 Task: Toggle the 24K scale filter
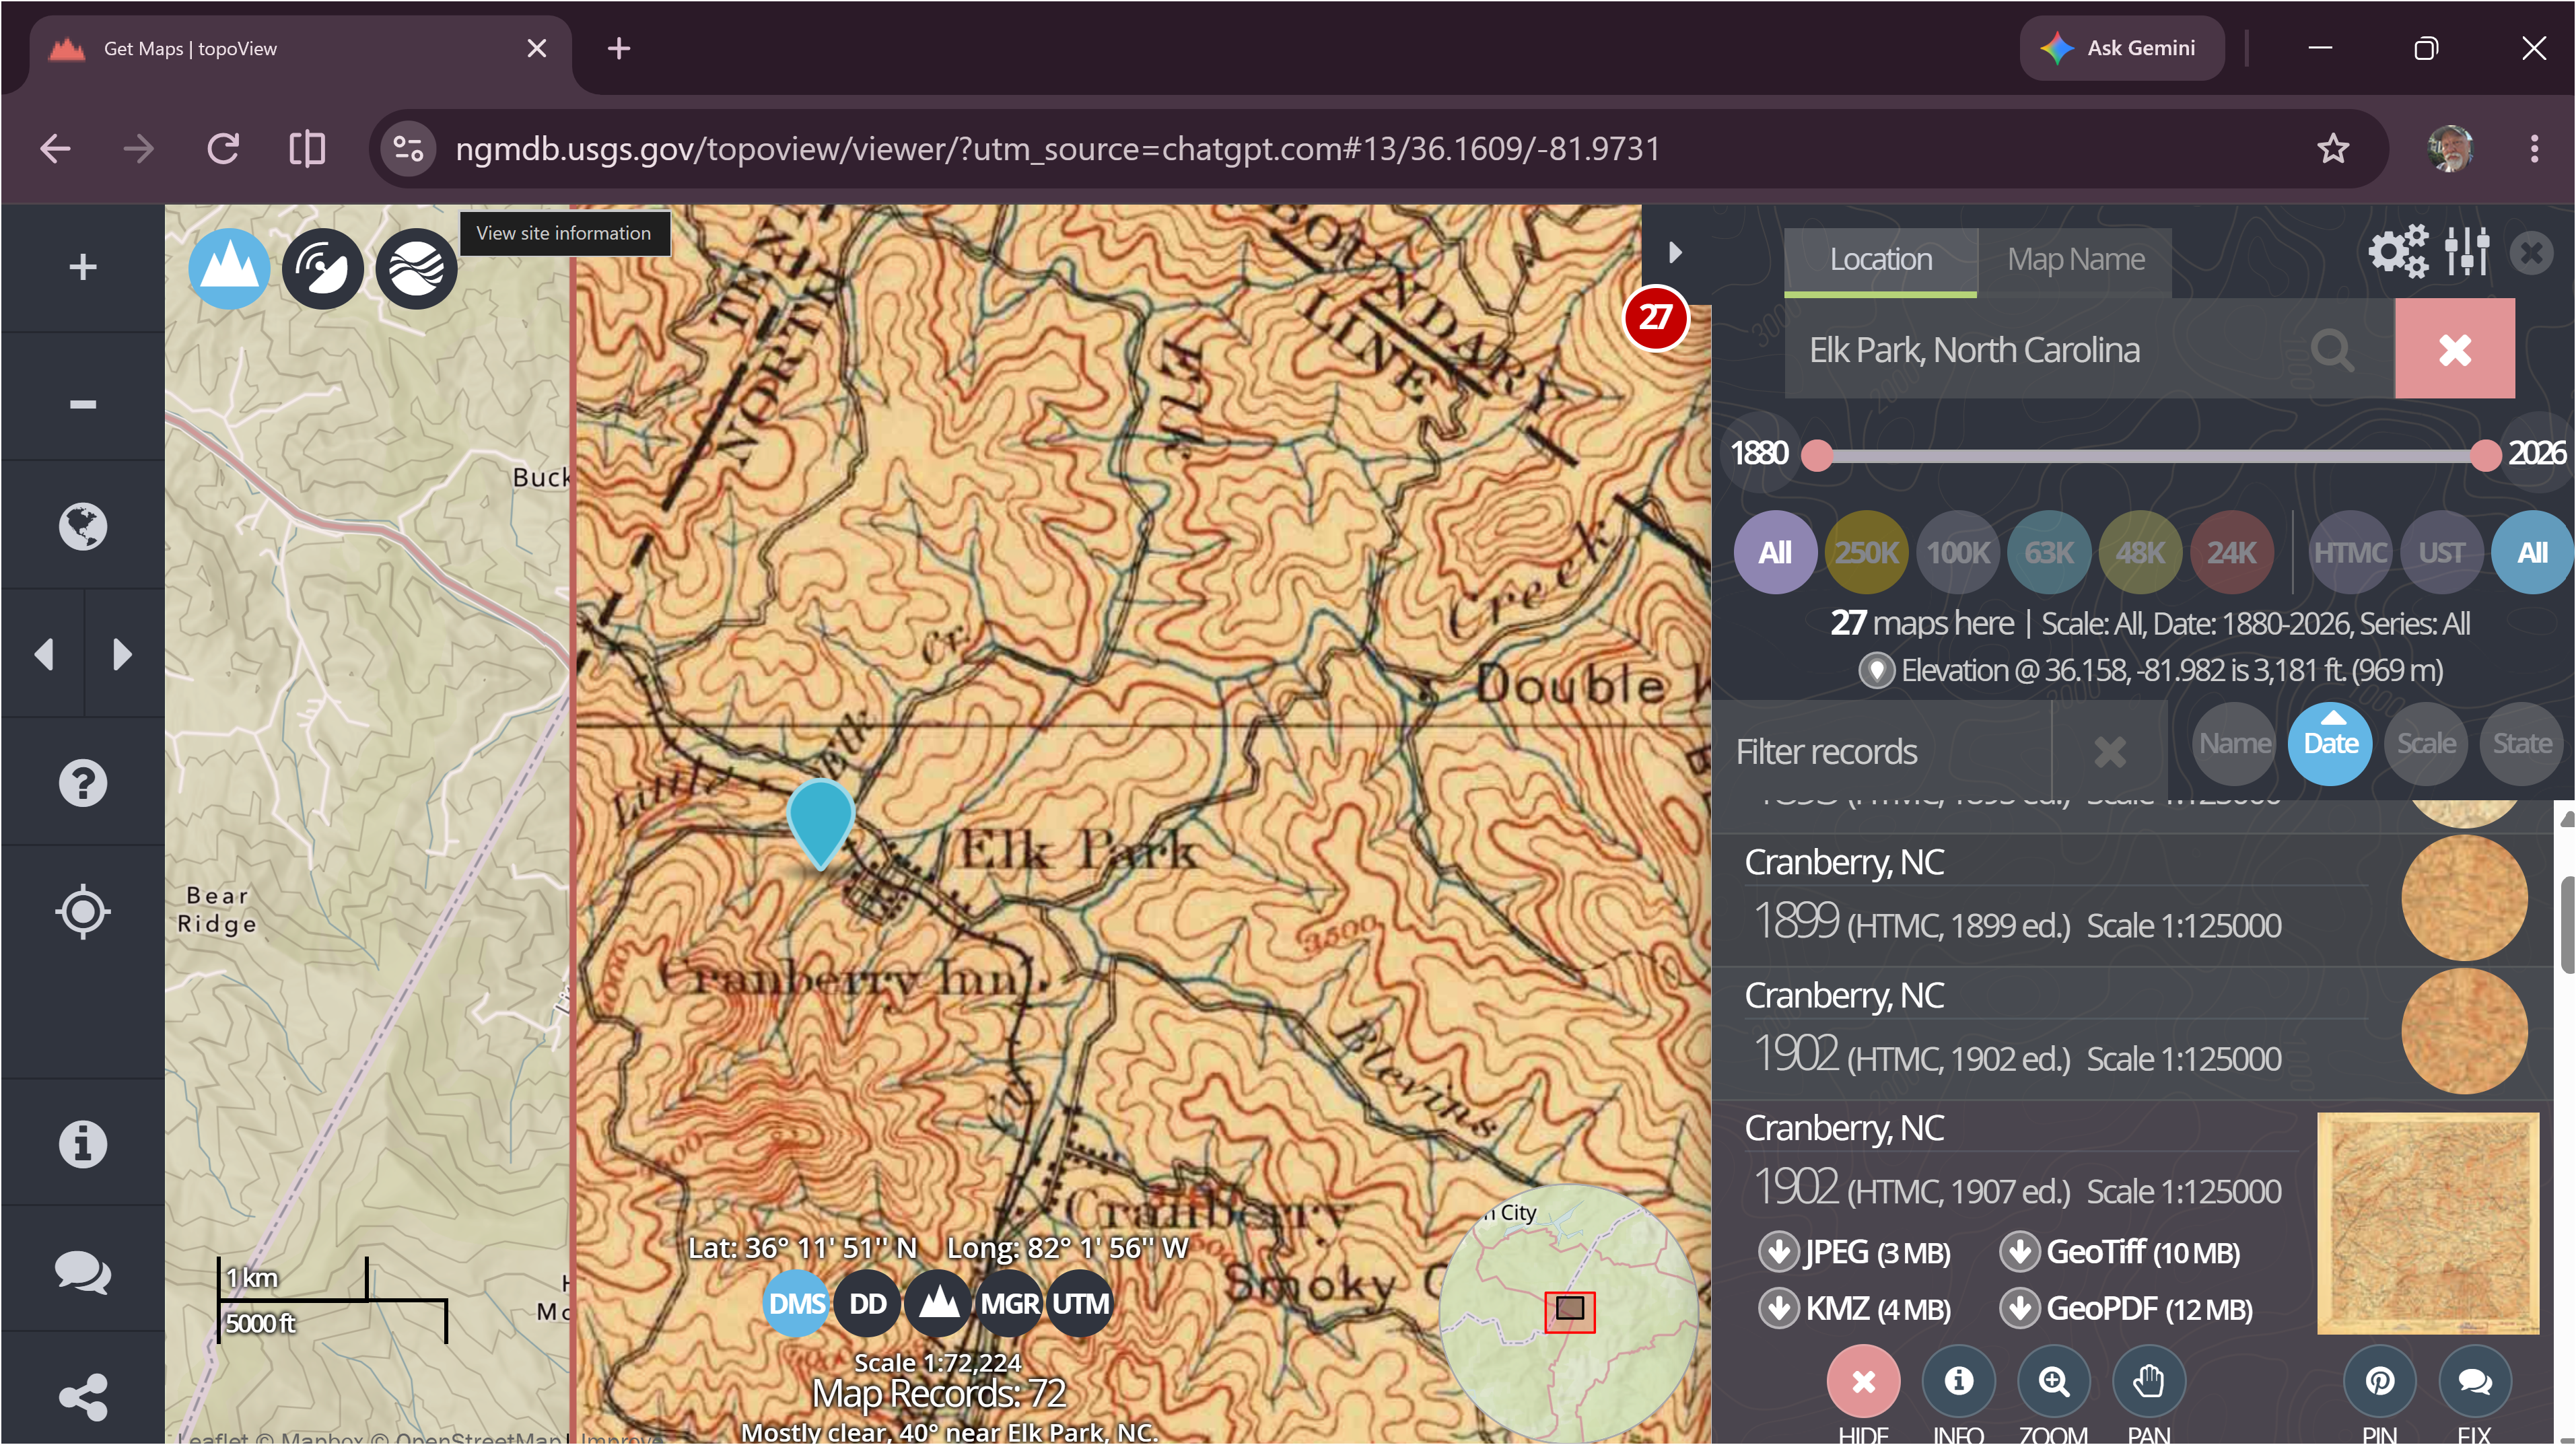(x=2231, y=552)
